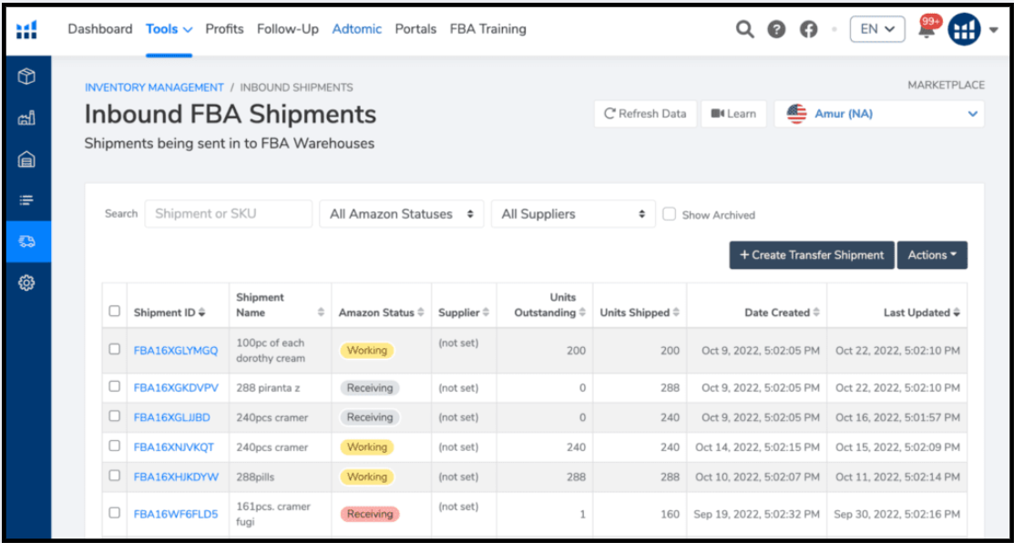Screen dimensions: 1014x543
Task: Open the FBA Training menu item
Action: [x=488, y=29]
